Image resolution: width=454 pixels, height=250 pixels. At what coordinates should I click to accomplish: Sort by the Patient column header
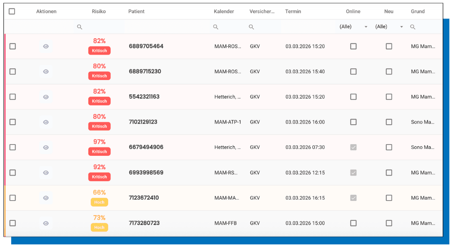136,12
